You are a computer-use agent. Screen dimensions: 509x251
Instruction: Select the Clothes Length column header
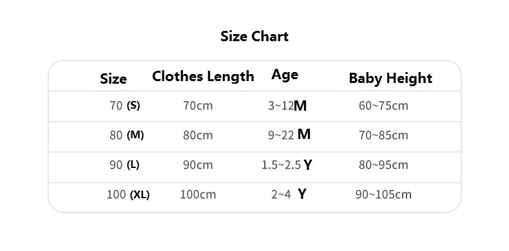(x=203, y=77)
